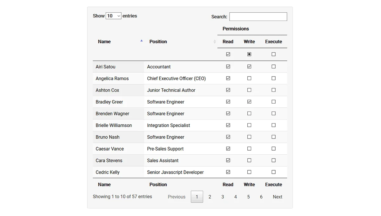Toggle Write checkbox for Bradley Greer

(249, 102)
